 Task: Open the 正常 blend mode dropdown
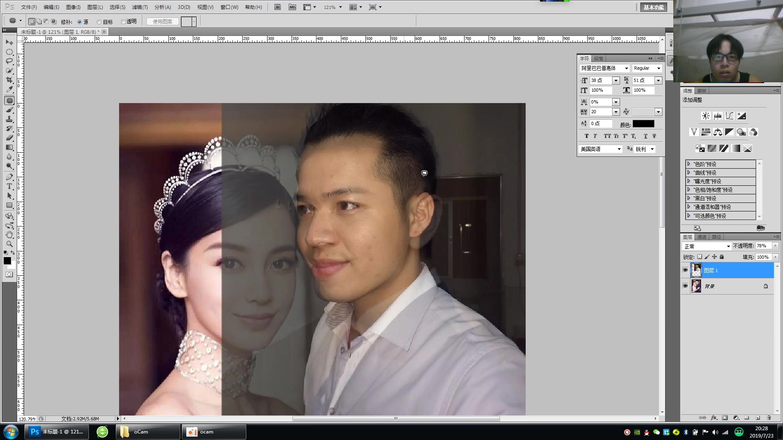pyautogui.click(x=707, y=246)
